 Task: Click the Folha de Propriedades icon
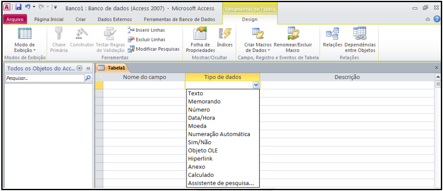click(200, 34)
